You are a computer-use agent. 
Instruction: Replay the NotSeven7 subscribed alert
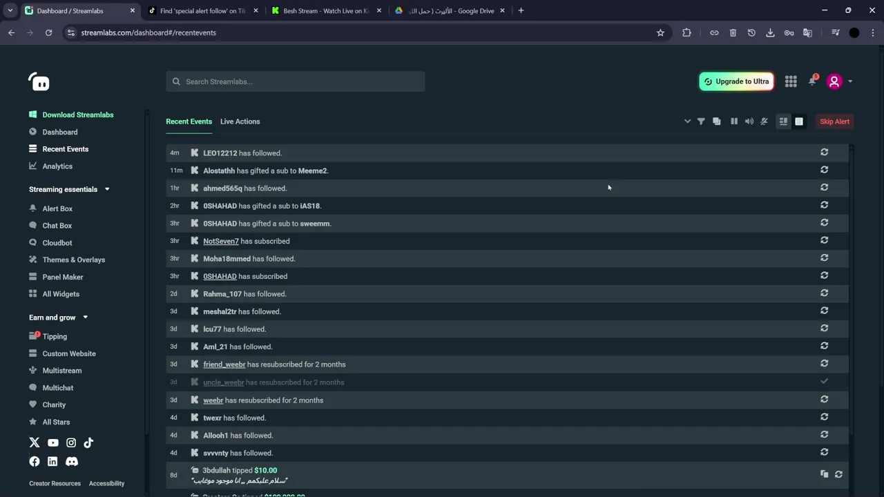click(824, 240)
